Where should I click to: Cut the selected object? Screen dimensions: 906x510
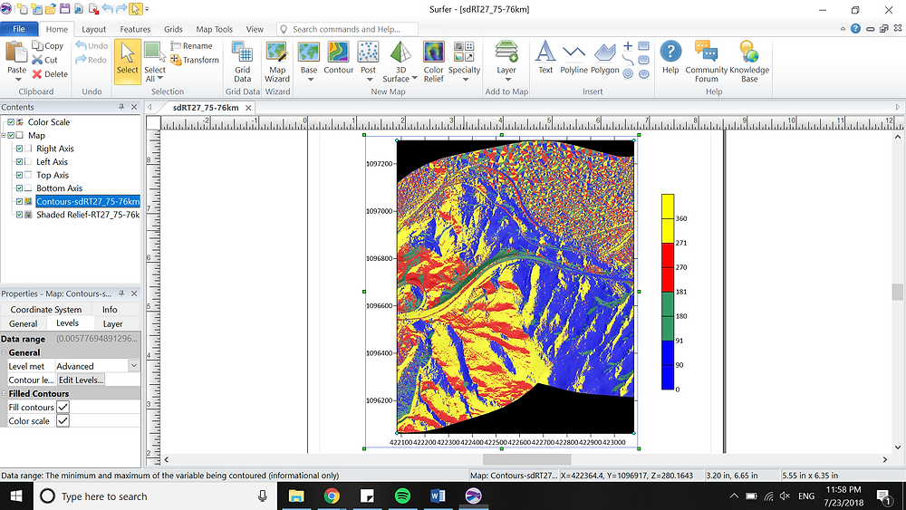pyautogui.click(x=45, y=60)
